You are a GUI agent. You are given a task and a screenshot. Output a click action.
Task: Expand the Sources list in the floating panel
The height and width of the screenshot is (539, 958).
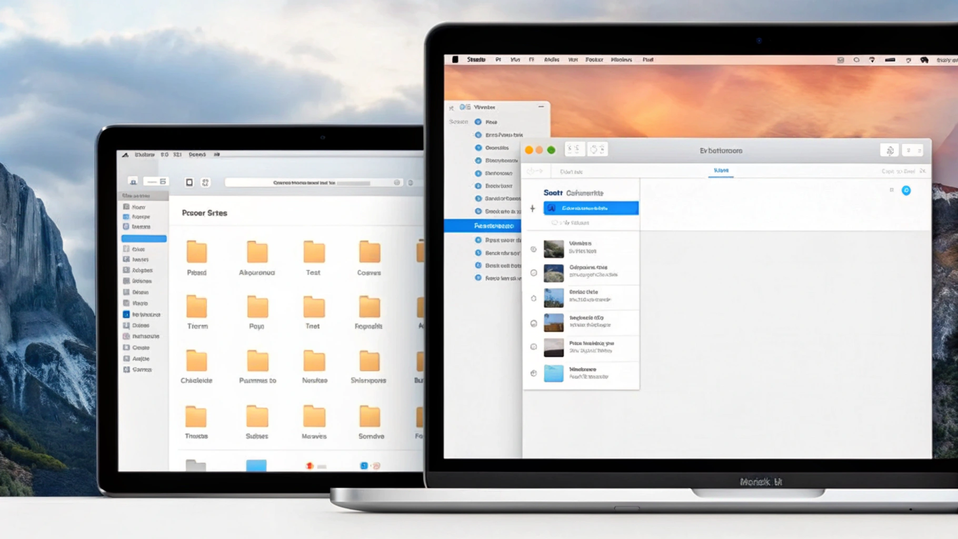point(458,121)
